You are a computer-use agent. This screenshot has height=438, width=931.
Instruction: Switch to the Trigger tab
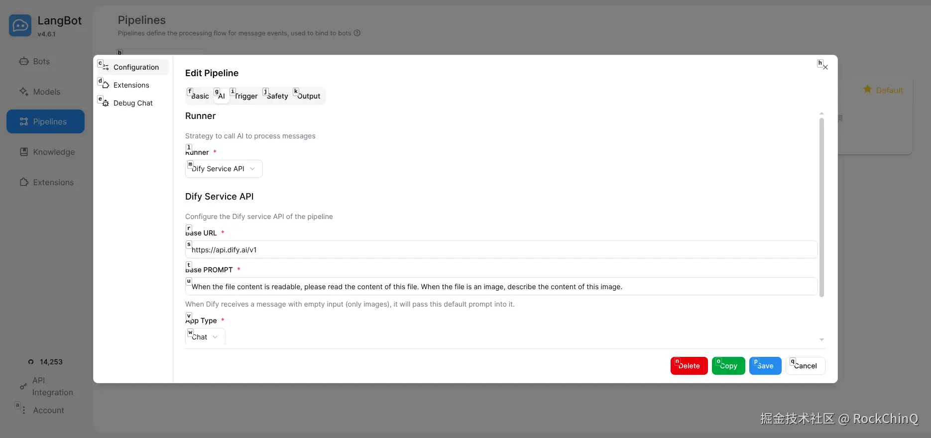click(x=246, y=96)
